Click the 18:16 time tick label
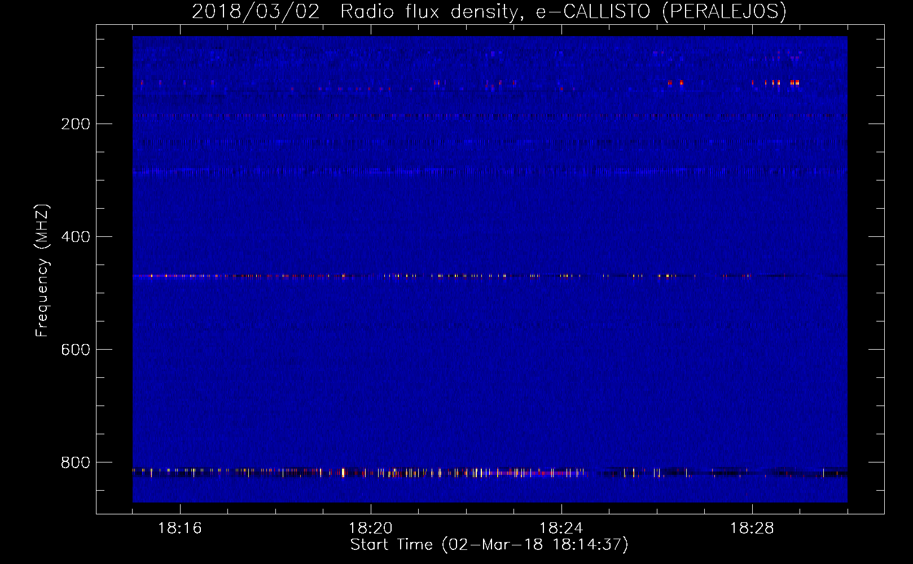The image size is (913, 564). coord(180,528)
